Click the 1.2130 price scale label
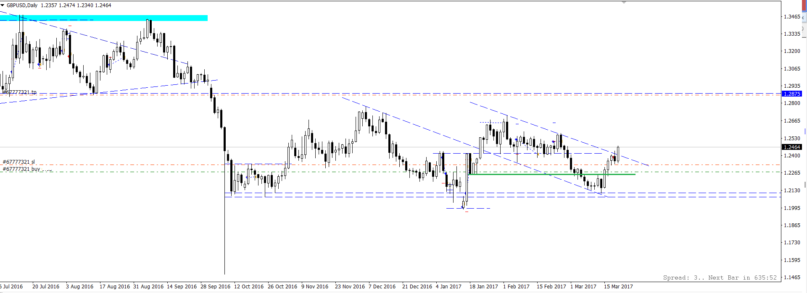 (x=792, y=191)
